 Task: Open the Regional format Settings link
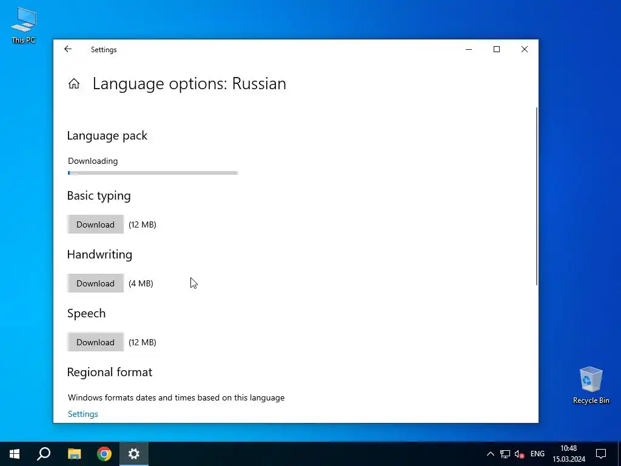[82, 414]
